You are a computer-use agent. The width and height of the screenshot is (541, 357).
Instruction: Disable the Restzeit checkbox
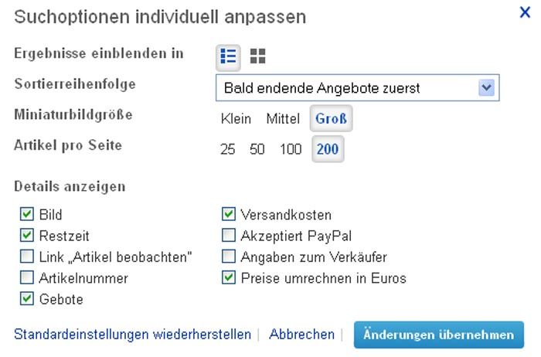click(x=27, y=236)
